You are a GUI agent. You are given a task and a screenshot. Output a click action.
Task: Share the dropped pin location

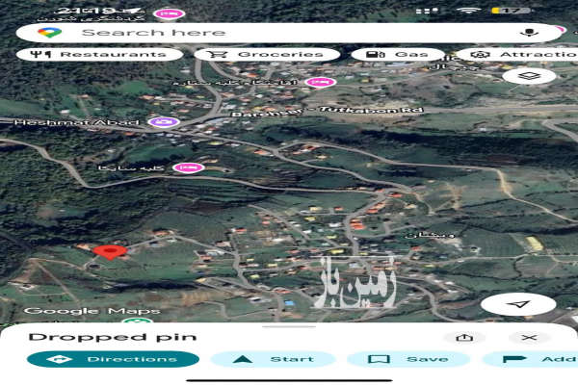464,338
